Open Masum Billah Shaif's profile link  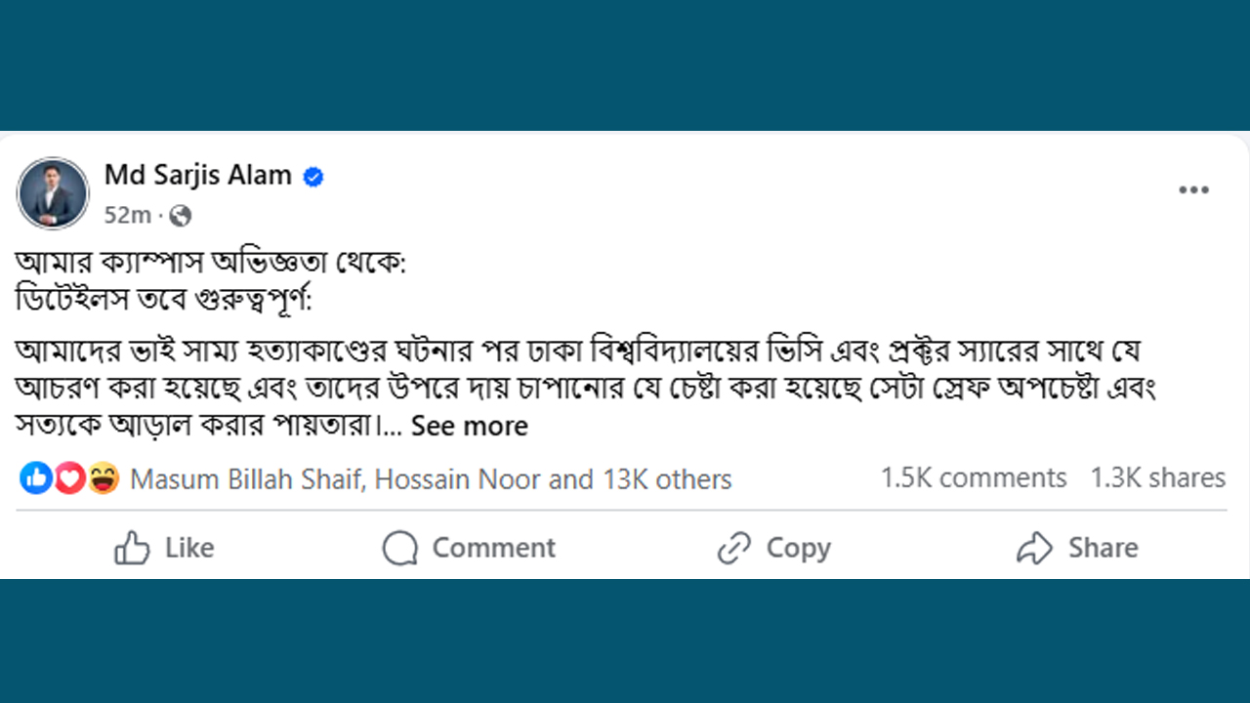[246, 479]
